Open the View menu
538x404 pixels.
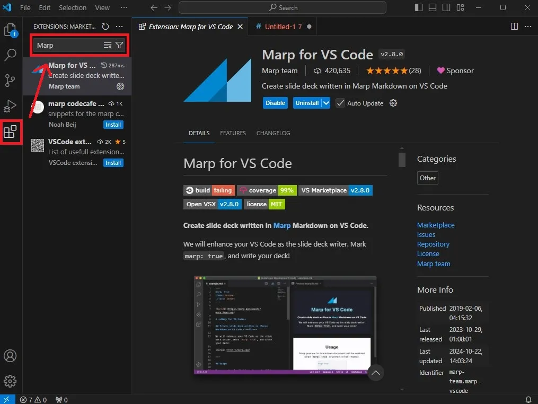[102, 7]
